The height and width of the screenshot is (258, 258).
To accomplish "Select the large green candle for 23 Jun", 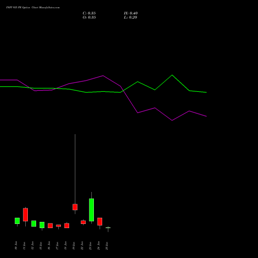I will coord(91,210).
